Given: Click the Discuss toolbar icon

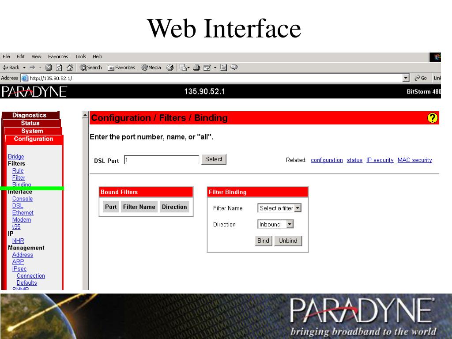Looking at the screenshot, I should [x=223, y=68].
